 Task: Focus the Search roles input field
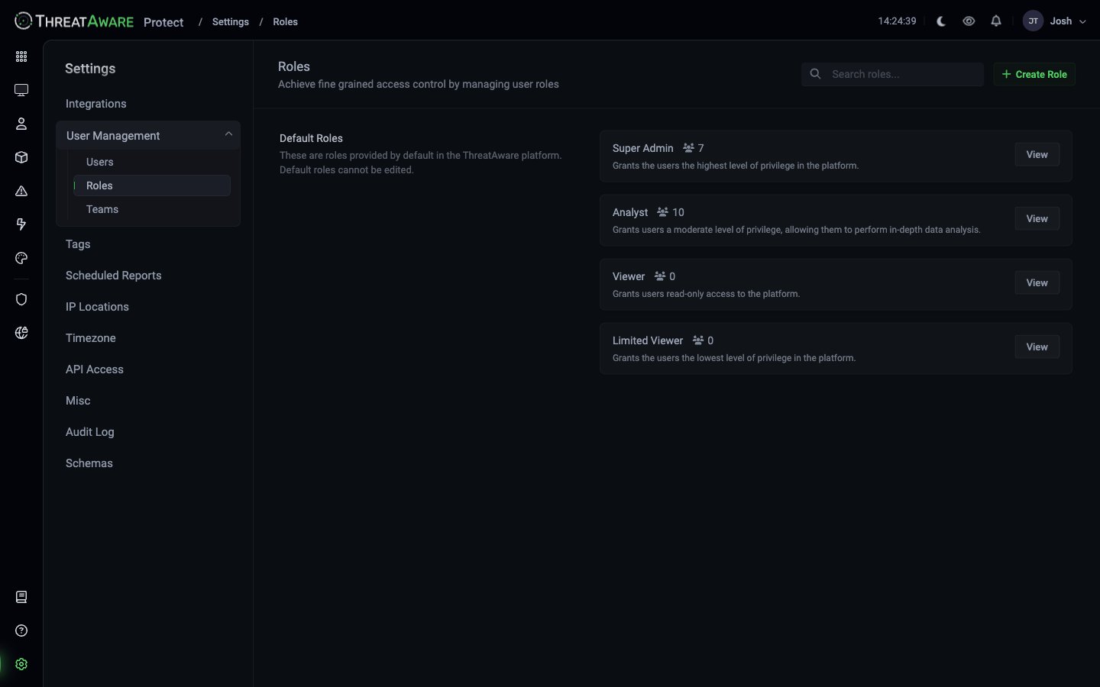click(x=892, y=74)
